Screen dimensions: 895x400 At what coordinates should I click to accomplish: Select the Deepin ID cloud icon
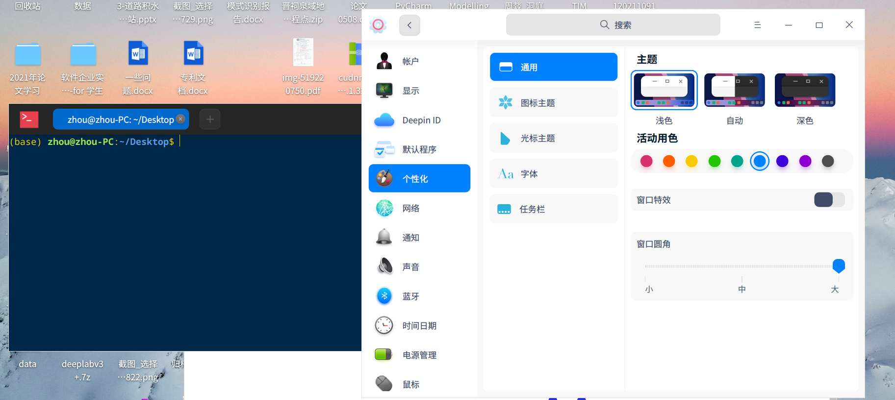(x=384, y=120)
